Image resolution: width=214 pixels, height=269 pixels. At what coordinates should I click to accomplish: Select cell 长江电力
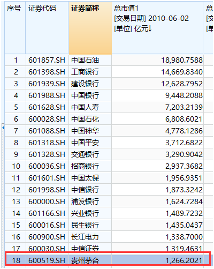(90, 237)
